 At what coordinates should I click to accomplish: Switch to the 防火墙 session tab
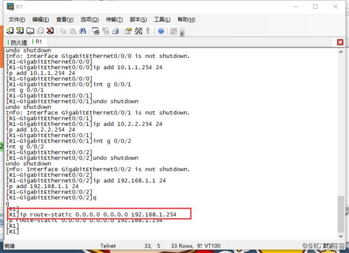point(18,42)
